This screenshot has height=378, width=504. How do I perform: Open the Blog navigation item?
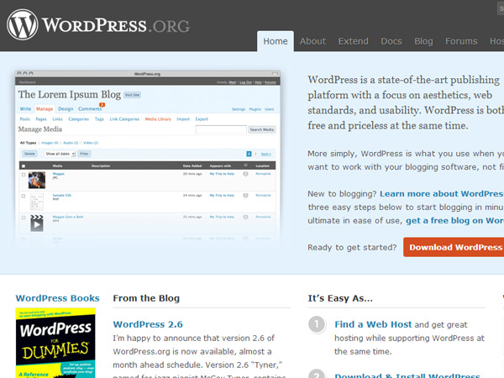[x=423, y=41]
